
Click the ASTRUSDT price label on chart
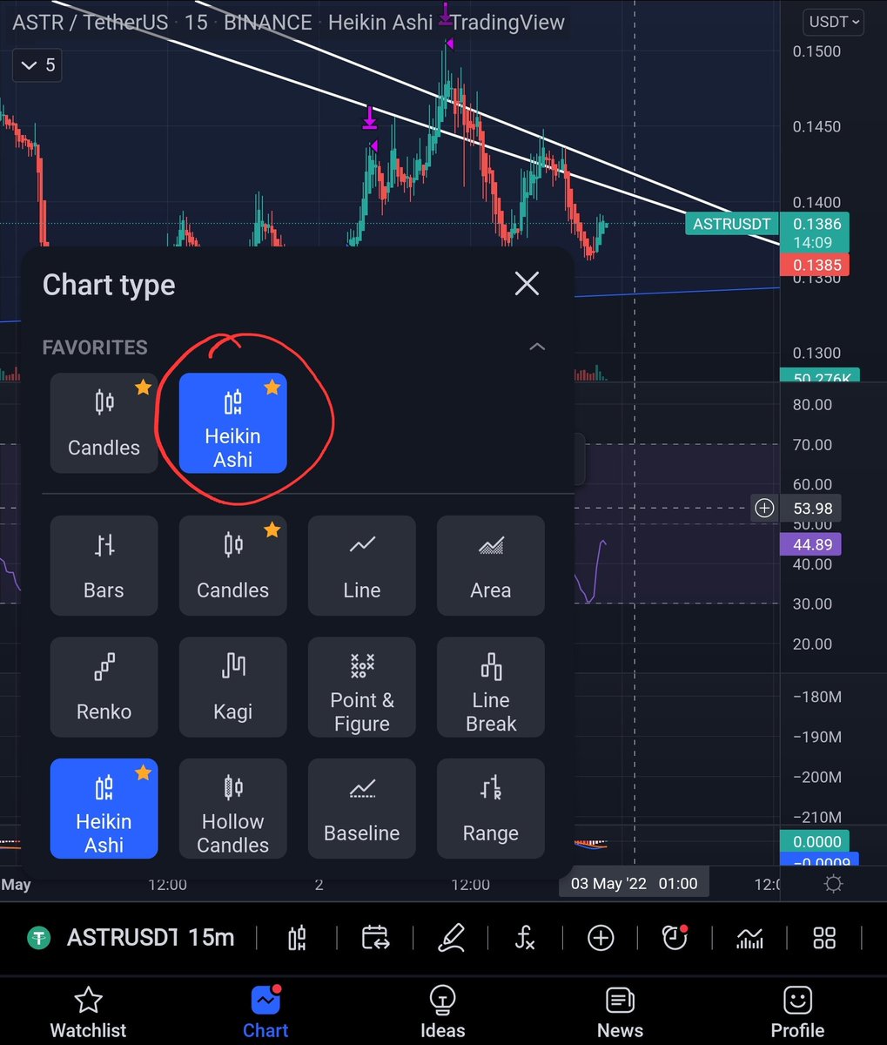(x=732, y=224)
